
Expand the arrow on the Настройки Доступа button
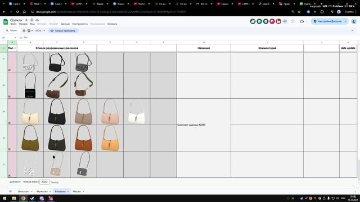tap(346, 21)
